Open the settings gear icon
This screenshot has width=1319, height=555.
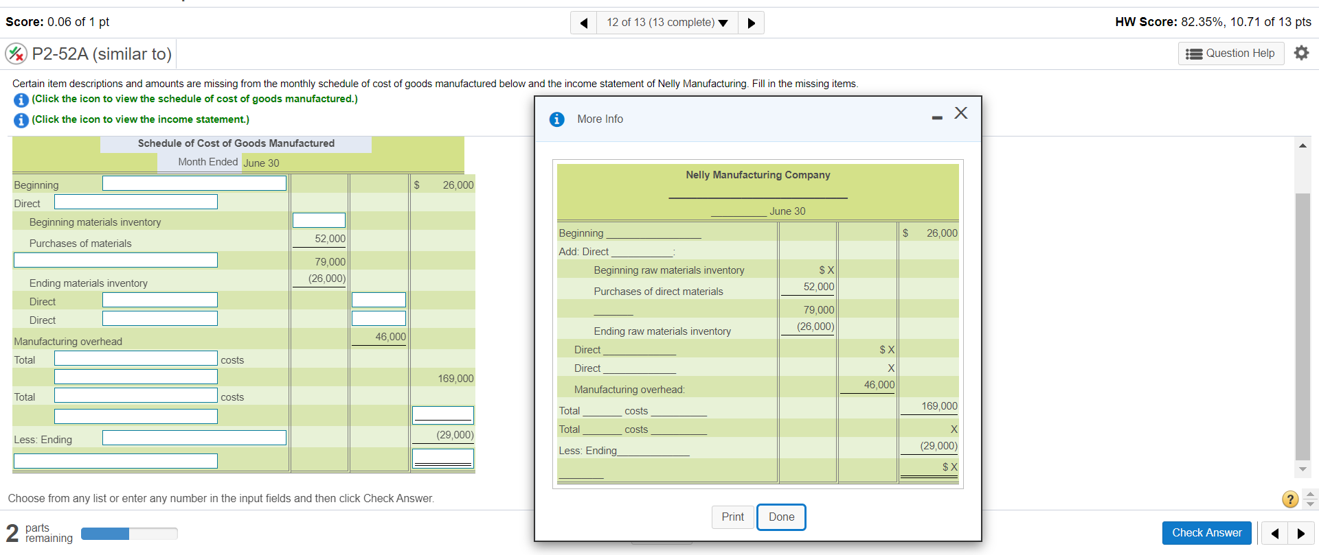pyautogui.click(x=1301, y=53)
